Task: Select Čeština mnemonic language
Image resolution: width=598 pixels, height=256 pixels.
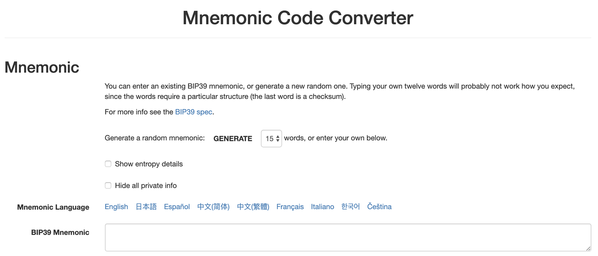Action: [x=379, y=207]
